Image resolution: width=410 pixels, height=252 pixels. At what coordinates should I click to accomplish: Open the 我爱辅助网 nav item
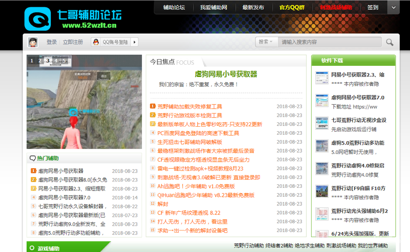coord(213,8)
